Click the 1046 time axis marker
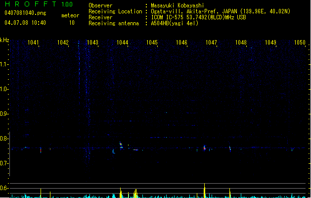The image size is (311, 198). (x=181, y=43)
